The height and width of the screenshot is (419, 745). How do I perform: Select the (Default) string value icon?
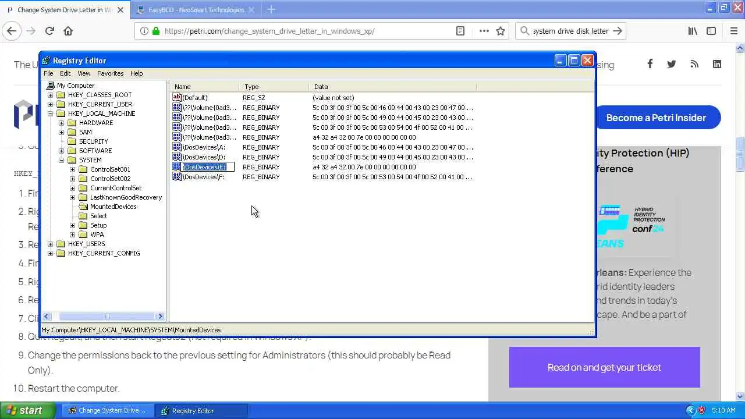(177, 98)
